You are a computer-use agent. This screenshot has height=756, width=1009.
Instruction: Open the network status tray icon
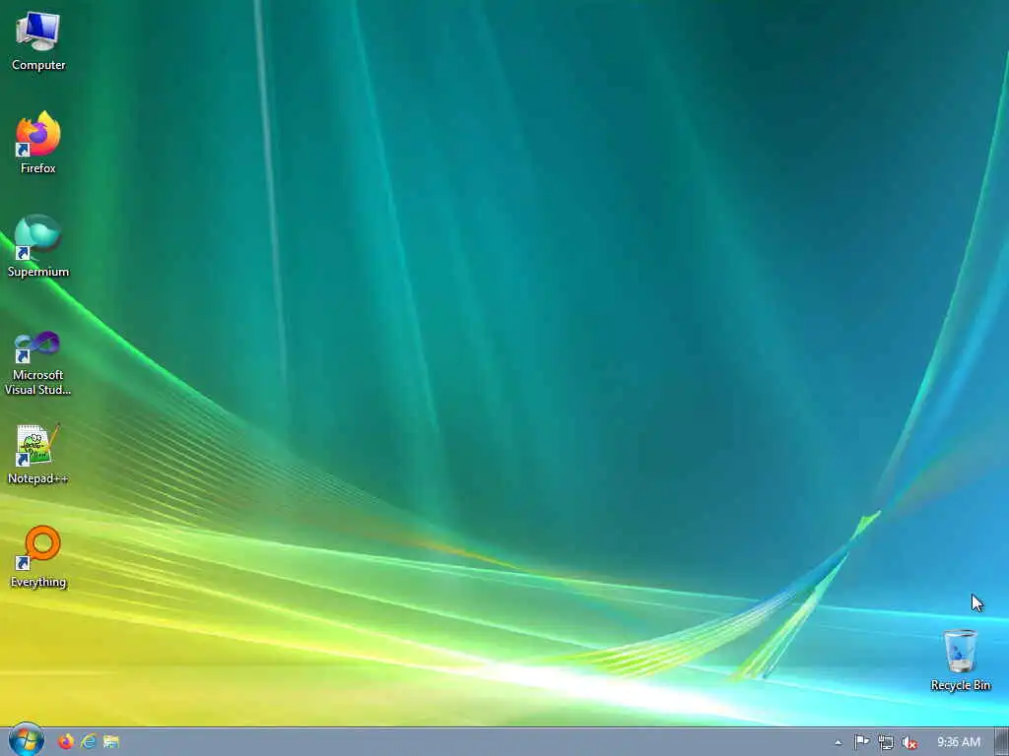pyautogui.click(x=886, y=742)
